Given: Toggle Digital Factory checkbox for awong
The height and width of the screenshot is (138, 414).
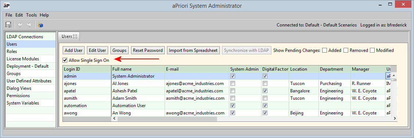Looking at the screenshot, I should [x=265, y=113].
